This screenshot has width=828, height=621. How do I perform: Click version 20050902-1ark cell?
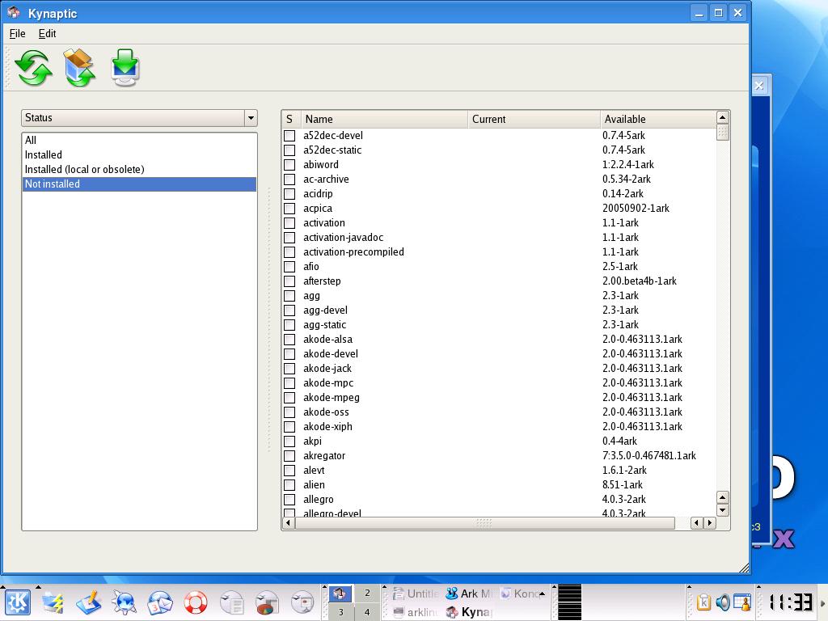[636, 209]
